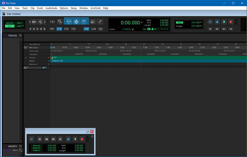Select the Zoomer magnifying glass tool
Screen dimensions: 247x157
coord(60,22)
